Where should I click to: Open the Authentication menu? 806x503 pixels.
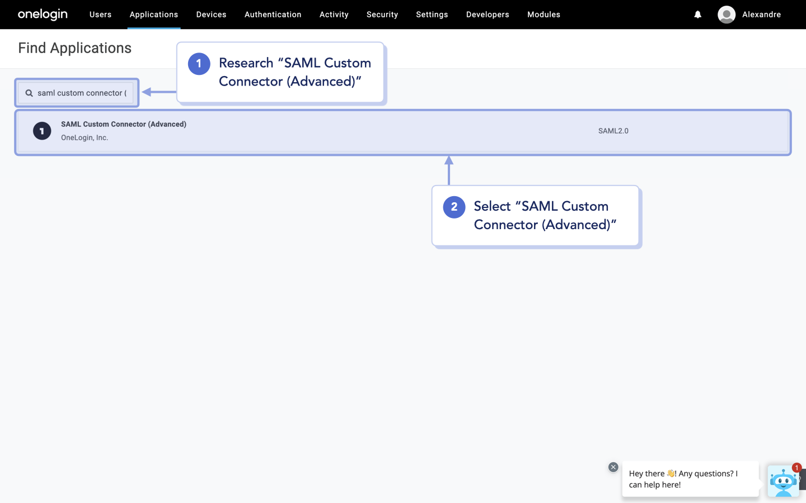[273, 15]
